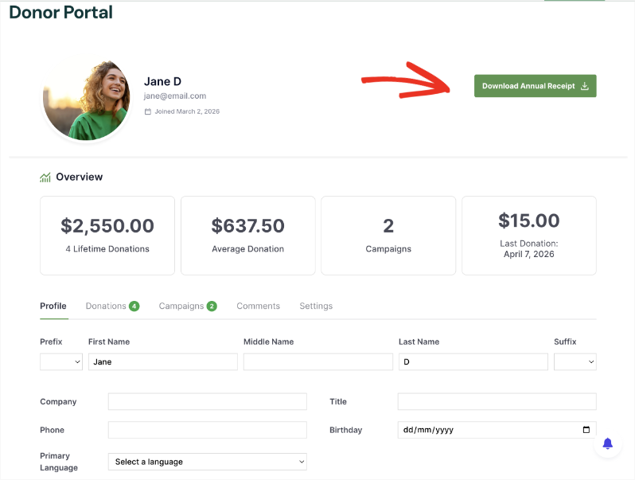This screenshot has height=480, width=635.
Task: Open the Suffix dropdown
Action: [x=575, y=361]
